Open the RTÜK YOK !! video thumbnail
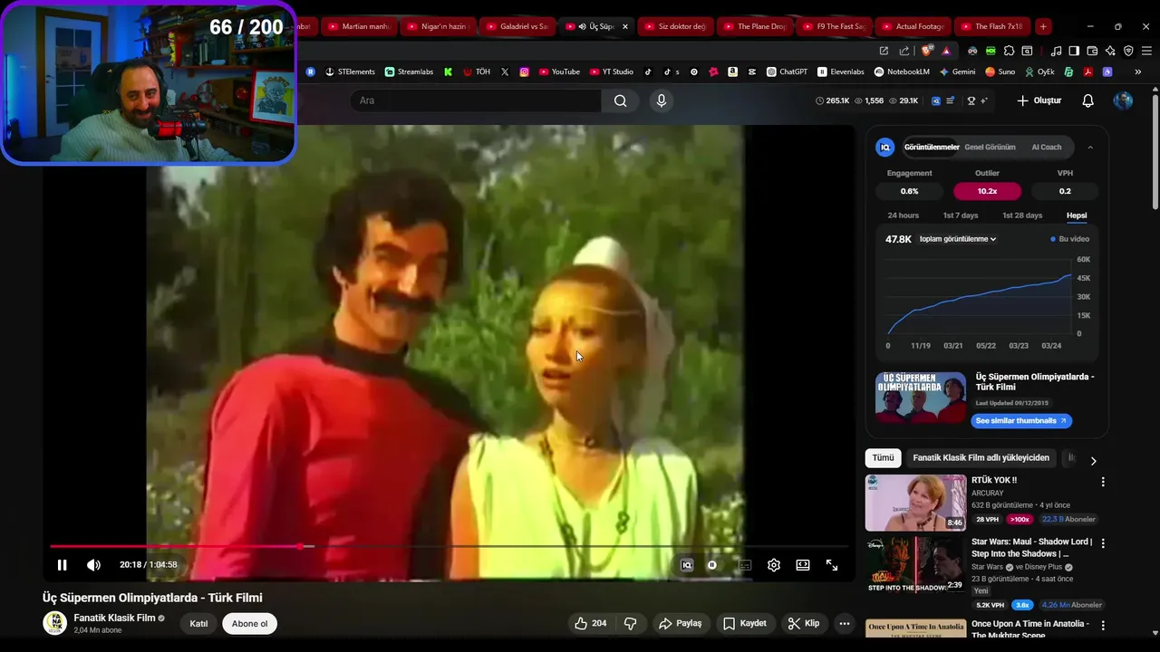The width and height of the screenshot is (1160, 652). pos(915,503)
